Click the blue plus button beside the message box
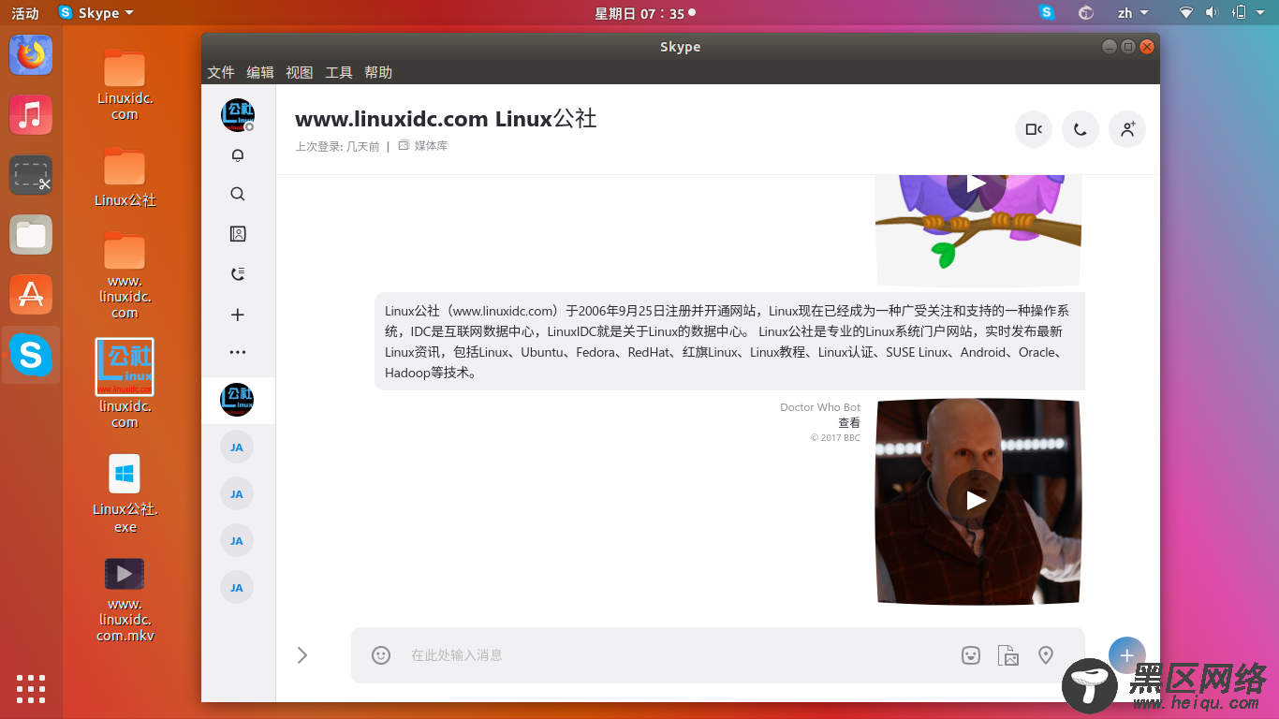Screen dimensions: 1279x719 point(1126,655)
